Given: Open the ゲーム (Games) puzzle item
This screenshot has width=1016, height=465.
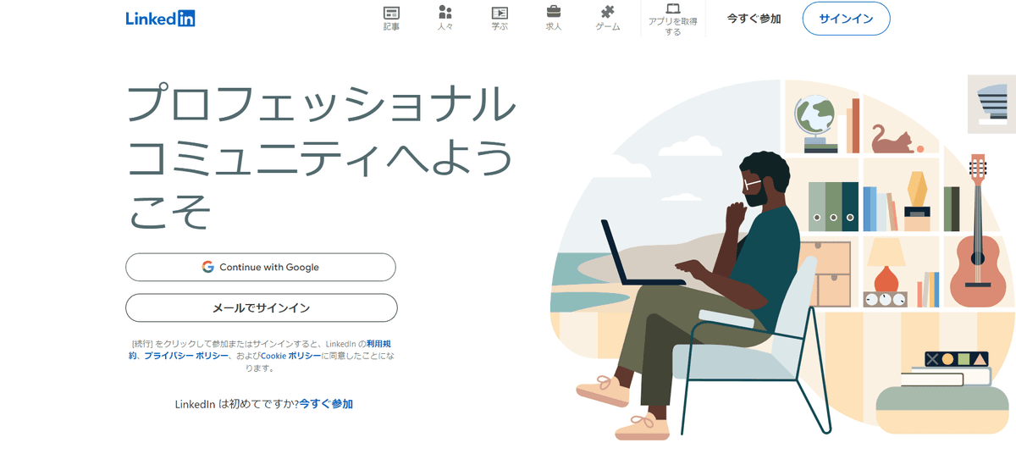Looking at the screenshot, I should tap(608, 19).
